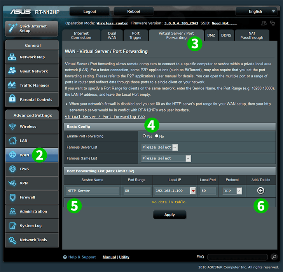Open Virtual Server / Port Forwarding FAQ link
283x272 pixels.
click(105, 117)
